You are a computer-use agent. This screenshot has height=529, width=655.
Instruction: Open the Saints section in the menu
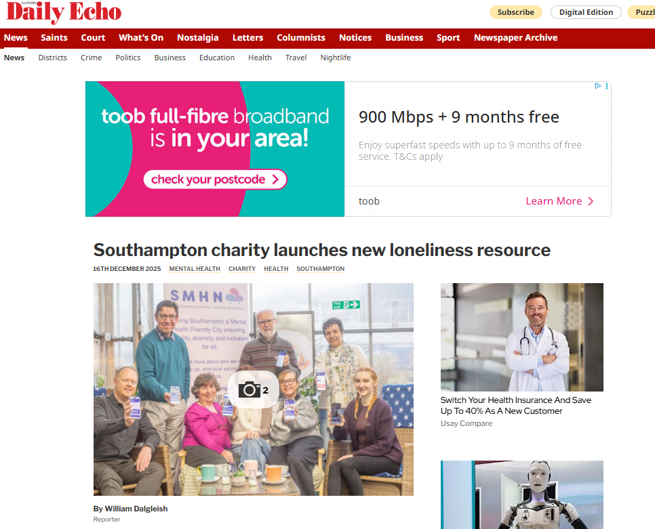pyautogui.click(x=54, y=37)
